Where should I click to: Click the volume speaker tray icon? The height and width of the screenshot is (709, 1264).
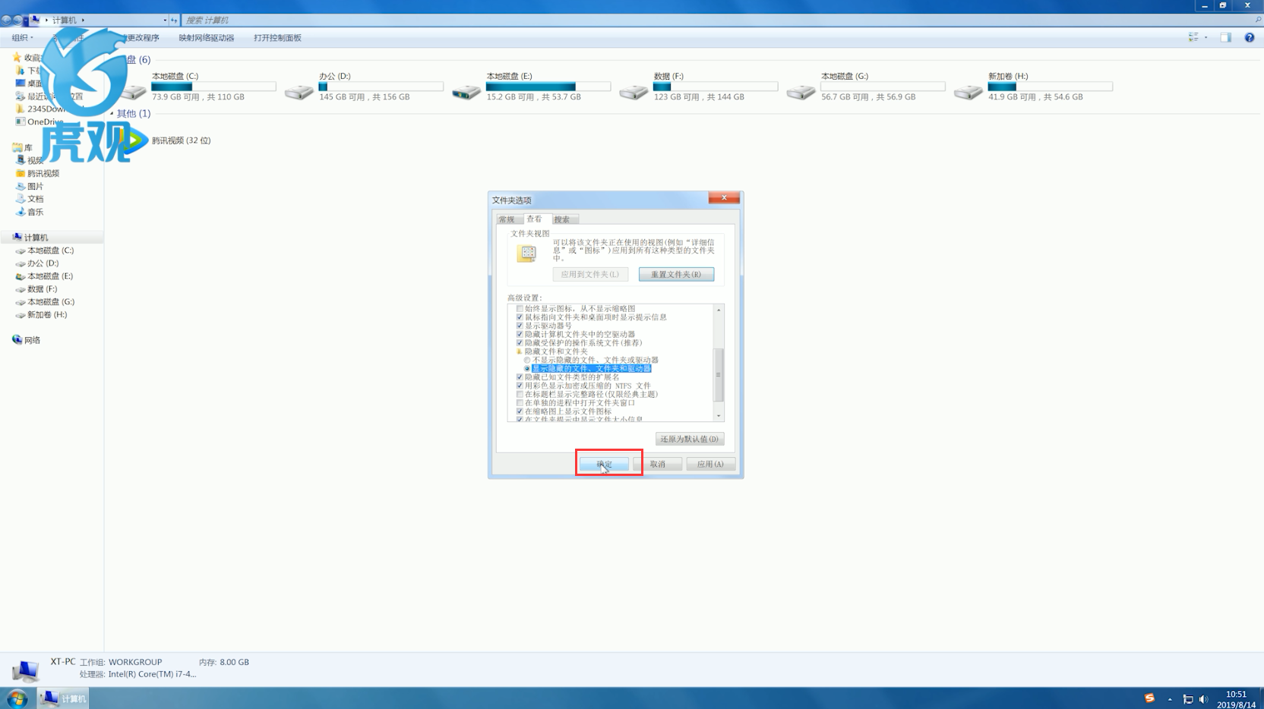pos(1203,699)
